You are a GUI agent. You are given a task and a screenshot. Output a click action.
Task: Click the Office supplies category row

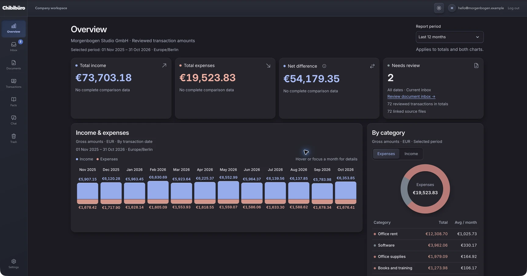pos(425,257)
